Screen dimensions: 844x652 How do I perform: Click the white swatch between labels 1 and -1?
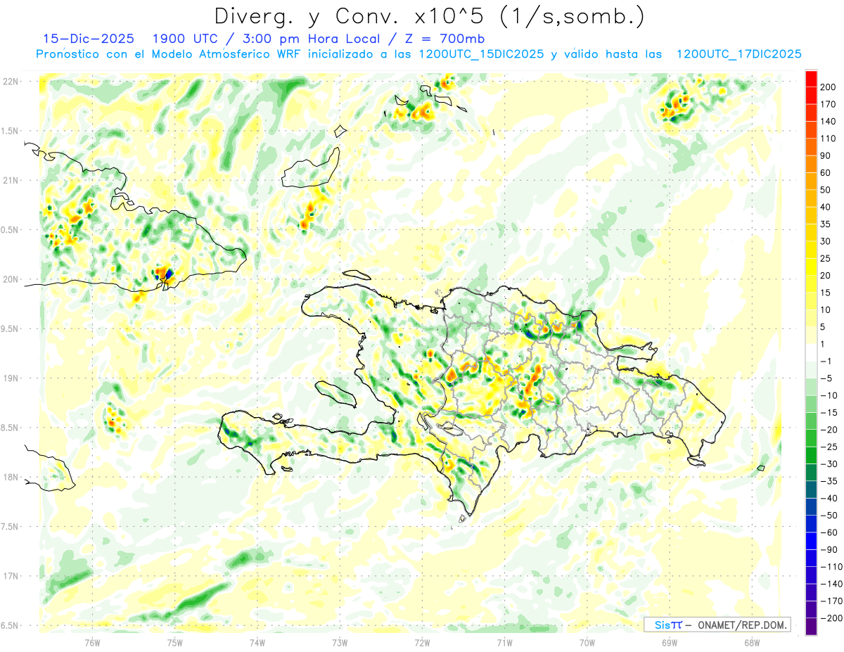point(811,352)
